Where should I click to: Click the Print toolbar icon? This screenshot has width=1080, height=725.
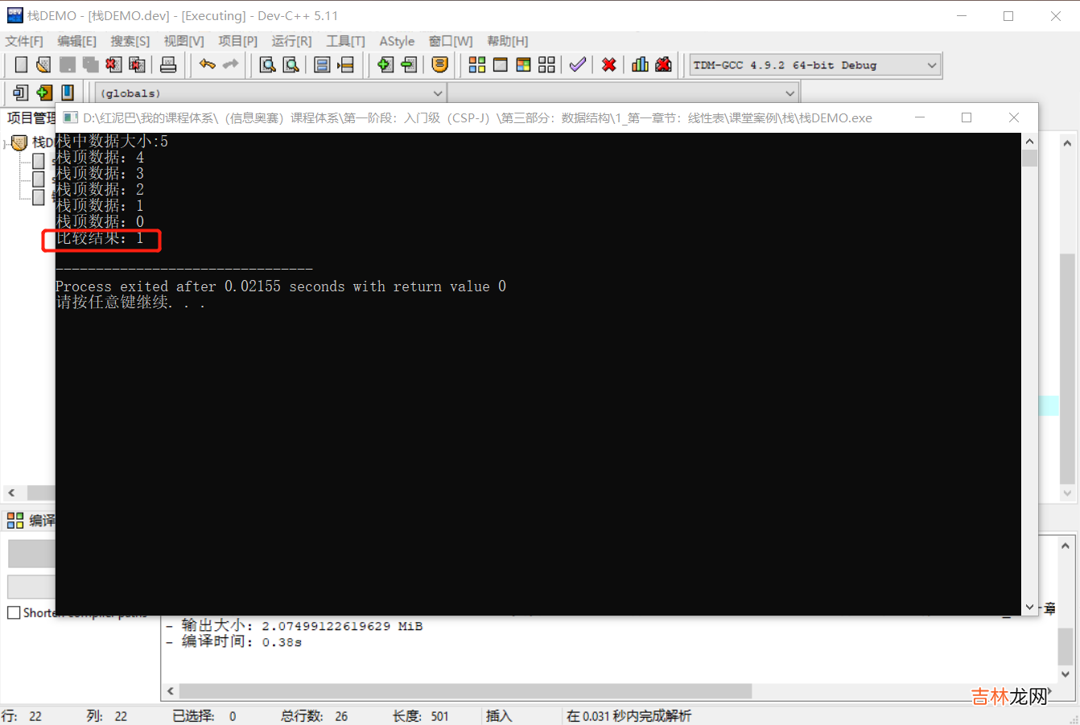(x=168, y=65)
